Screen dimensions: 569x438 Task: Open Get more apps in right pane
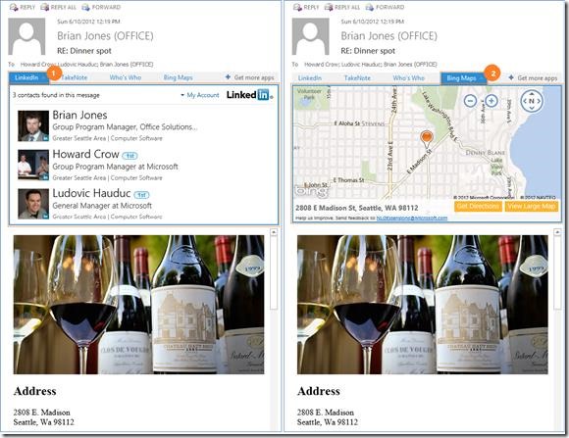point(533,78)
